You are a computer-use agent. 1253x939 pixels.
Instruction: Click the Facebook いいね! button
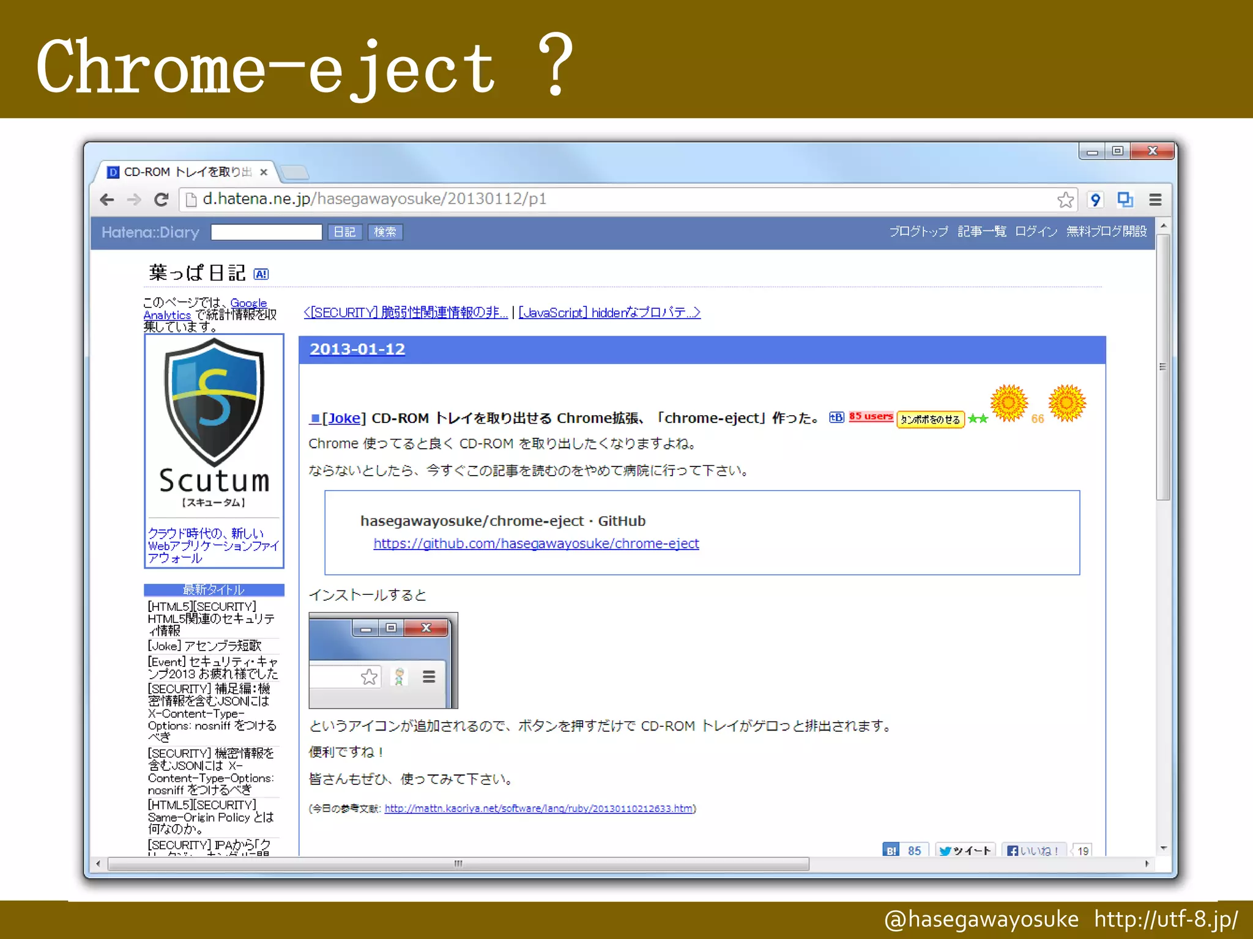(x=1033, y=850)
